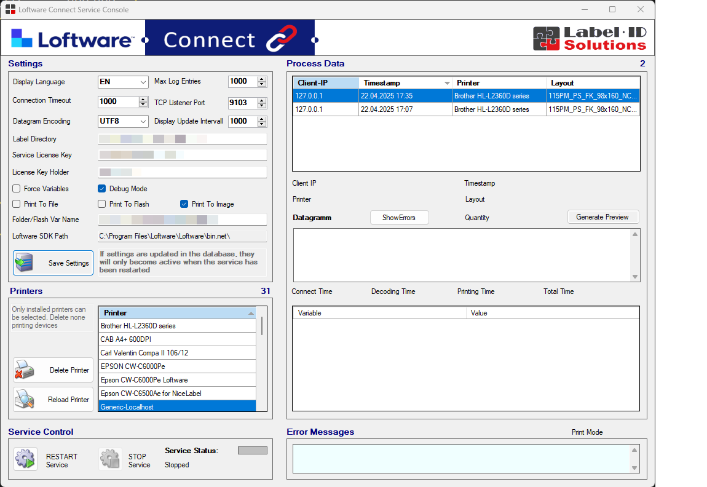
Task: Disable the Debug Mode checkbox
Action: point(102,189)
